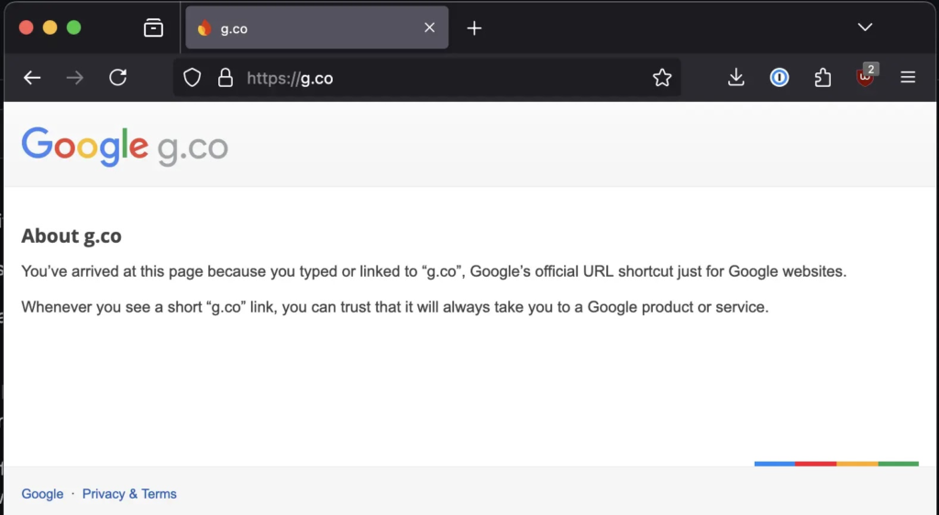Open the tracking protection shield icon

192,78
